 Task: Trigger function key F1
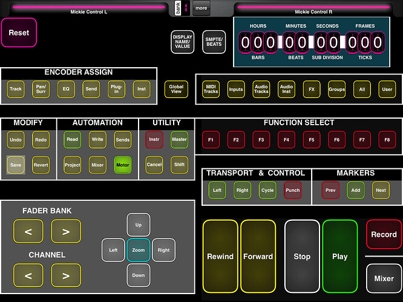coord(211,140)
